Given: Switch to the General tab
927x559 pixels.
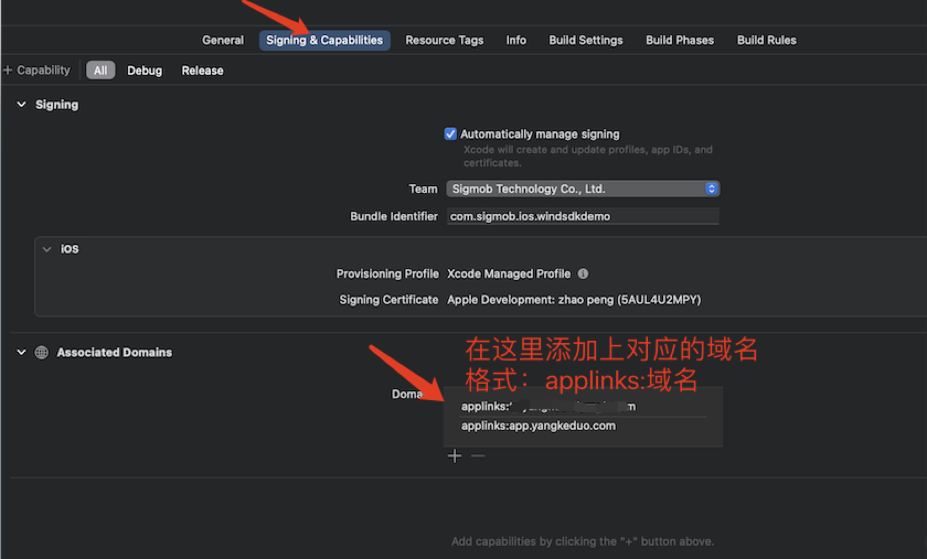Looking at the screenshot, I should tap(223, 40).
